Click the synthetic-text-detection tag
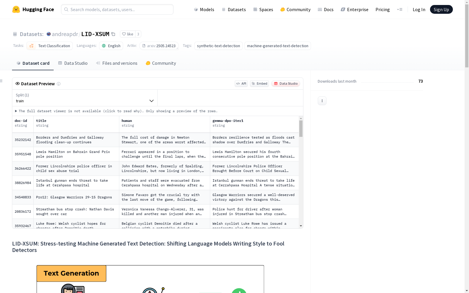Image resolution: width=469 pixels, height=293 pixels. coord(218,46)
